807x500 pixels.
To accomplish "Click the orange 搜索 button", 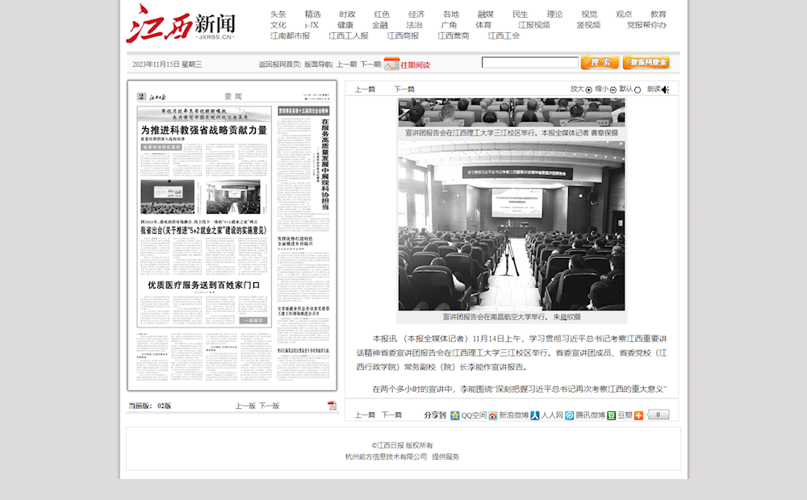I will click(x=600, y=63).
